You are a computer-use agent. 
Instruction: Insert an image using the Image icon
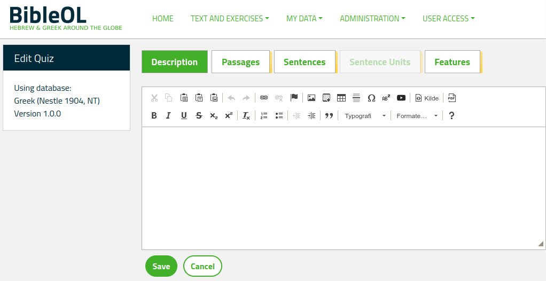(311, 98)
